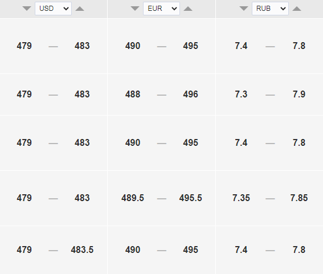Select the 488 EUR buy rate
The width and height of the screenshot is (323, 274).
(x=133, y=95)
